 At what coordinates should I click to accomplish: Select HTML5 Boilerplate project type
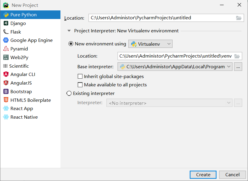30,100
